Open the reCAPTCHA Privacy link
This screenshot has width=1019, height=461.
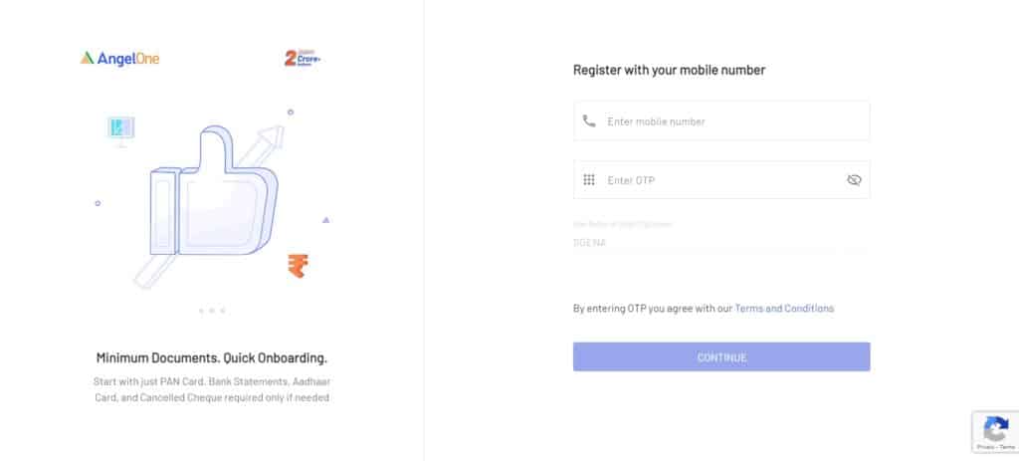pyautogui.click(x=985, y=447)
